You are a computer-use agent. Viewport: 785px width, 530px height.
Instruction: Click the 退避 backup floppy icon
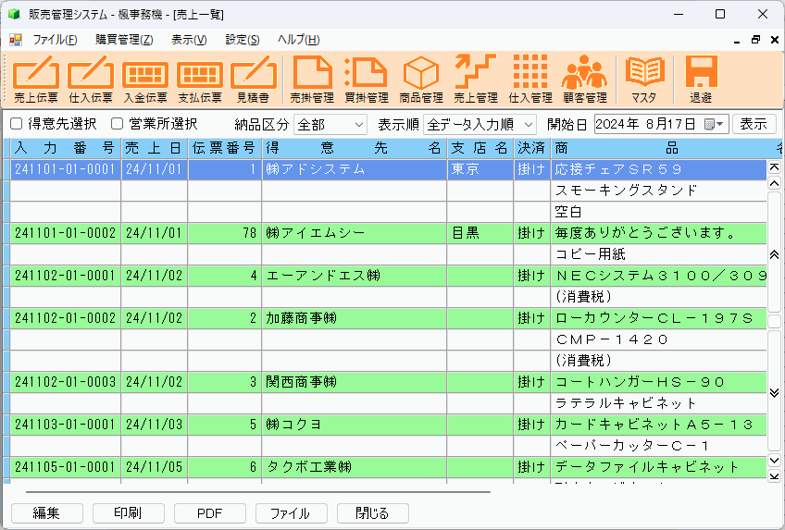pos(701,79)
